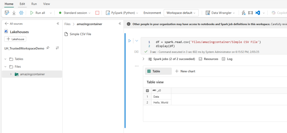Open the cell output more options ellipsis

coord(137,66)
